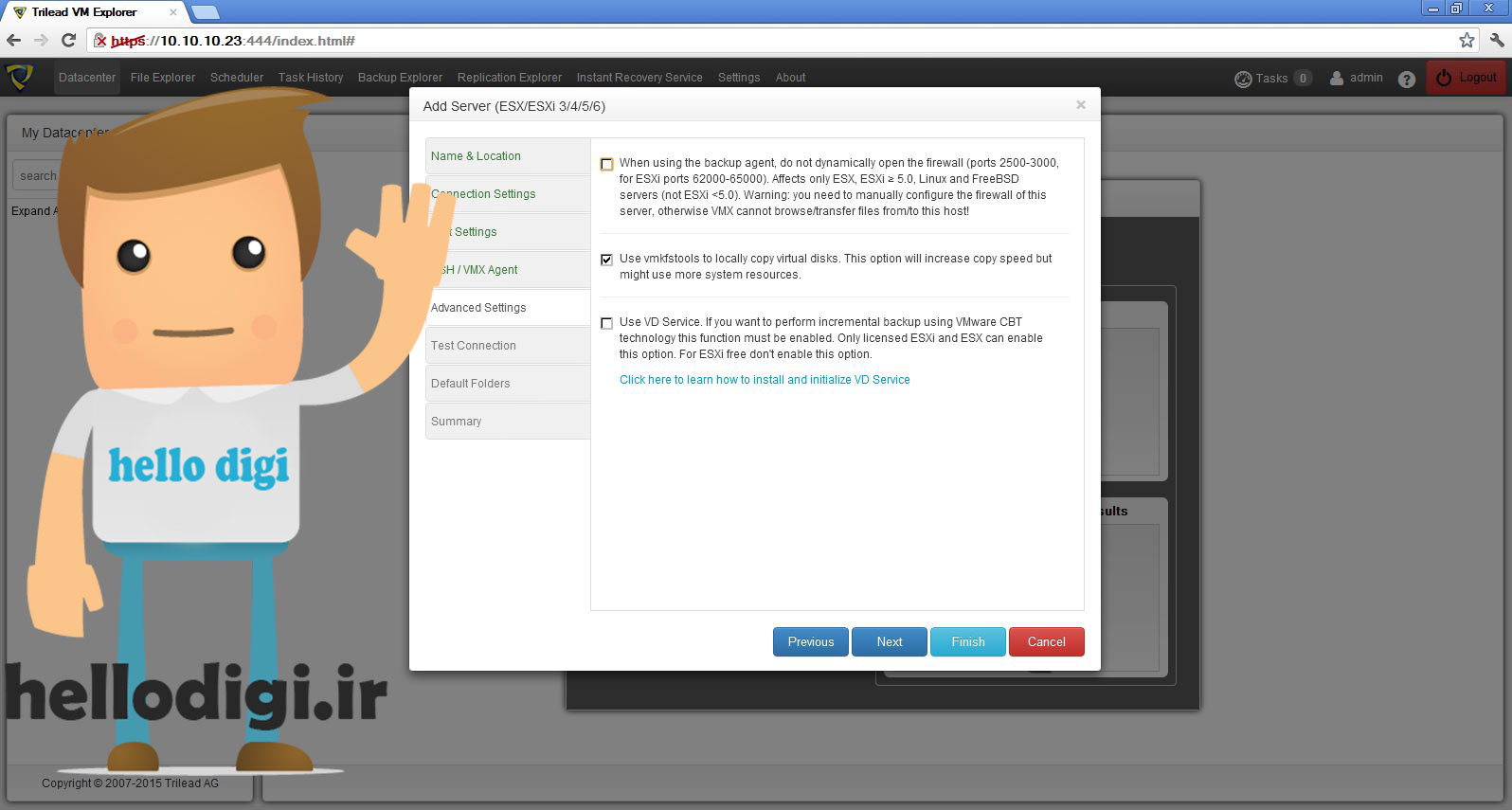The width and height of the screenshot is (1512, 810).
Task: Open the help question mark icon
Action: (1407, 79)
